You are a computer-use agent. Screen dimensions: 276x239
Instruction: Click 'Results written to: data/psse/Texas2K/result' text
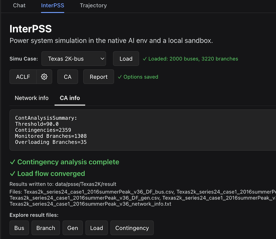pos(63,184)
